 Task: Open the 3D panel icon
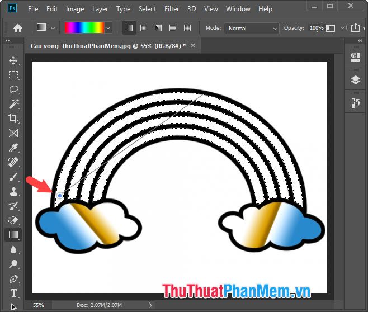click(x=355, y=57)
